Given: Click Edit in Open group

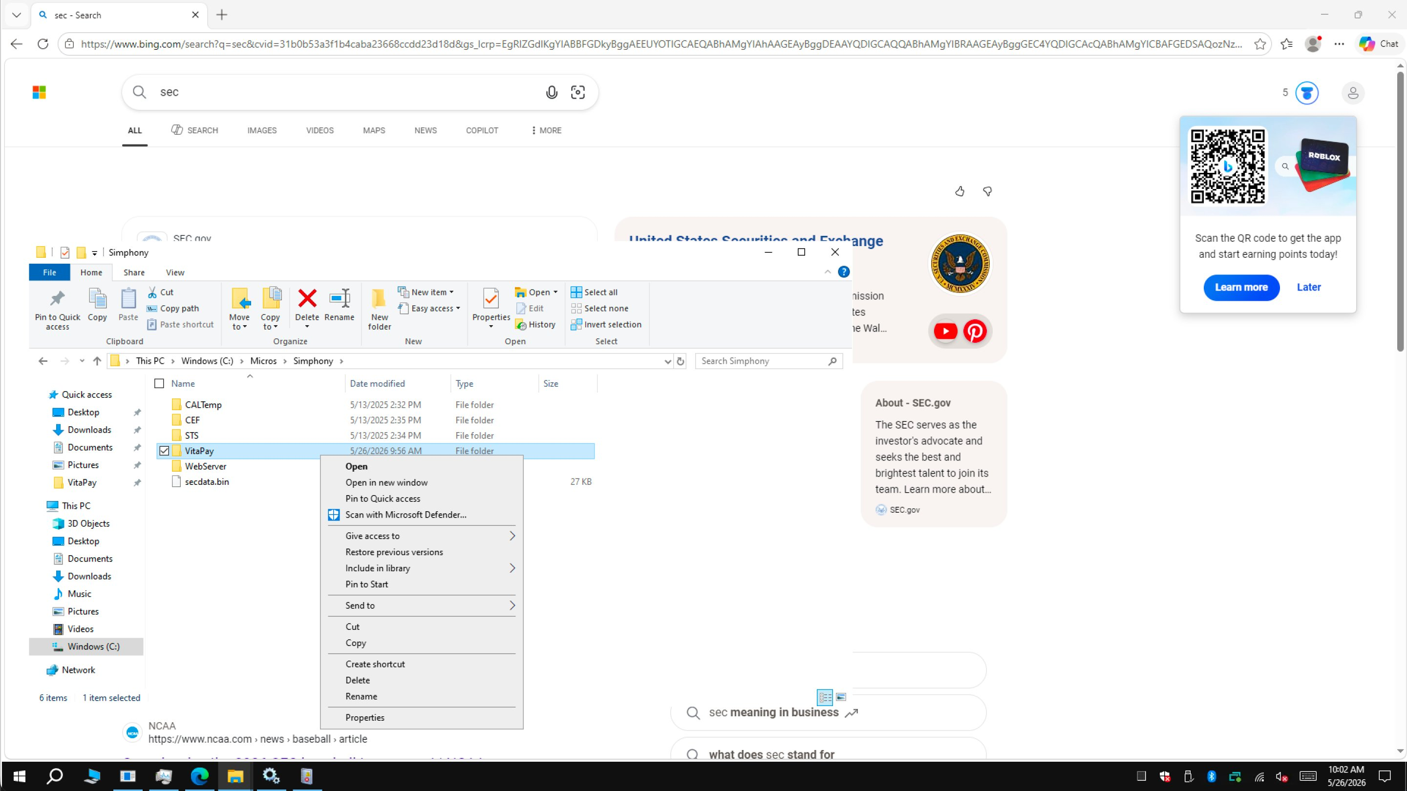Looking at the screenshot, I should [x=530, y=309].
